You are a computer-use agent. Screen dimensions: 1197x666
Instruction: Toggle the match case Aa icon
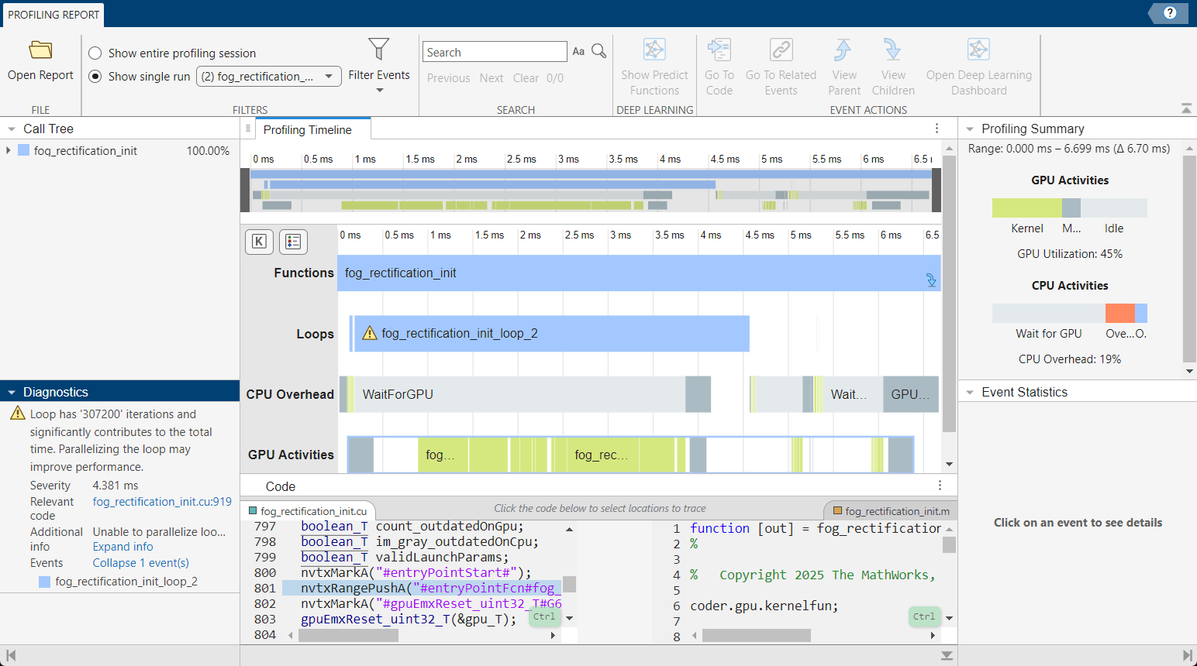(578, 51)
